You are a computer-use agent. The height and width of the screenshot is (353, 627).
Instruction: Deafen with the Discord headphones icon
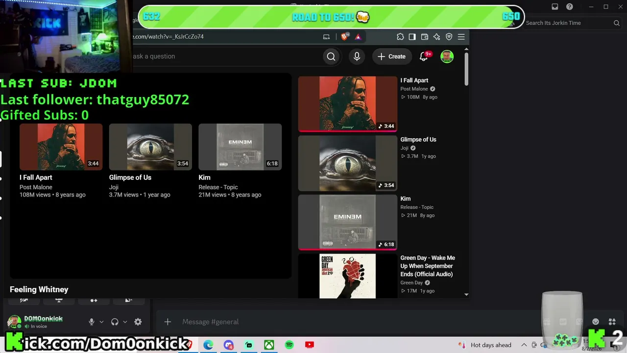(x=115, y=322)
